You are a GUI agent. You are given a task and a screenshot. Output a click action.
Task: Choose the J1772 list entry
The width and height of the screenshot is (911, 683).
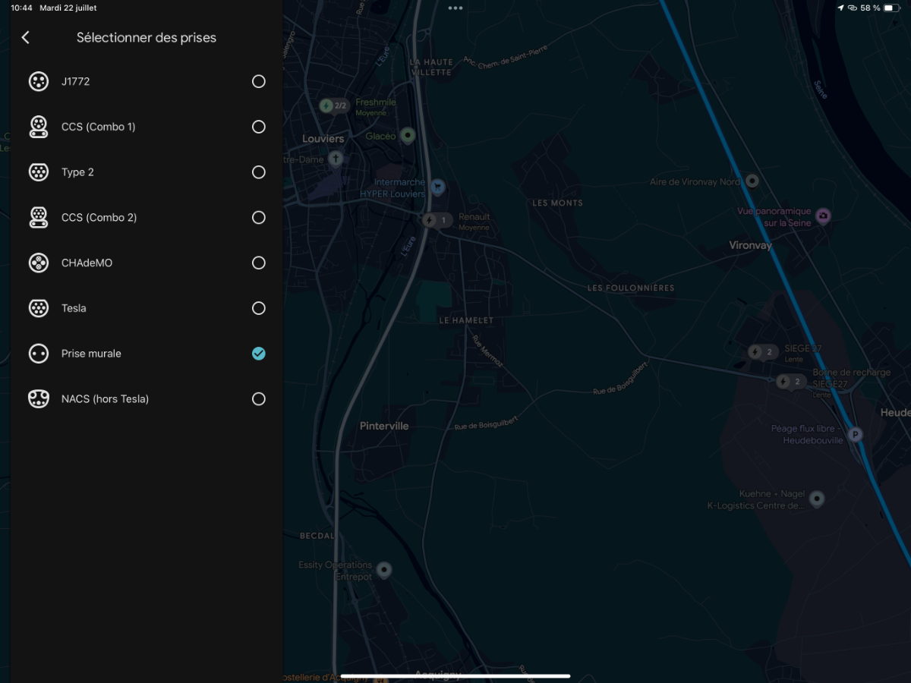(147, 81)
